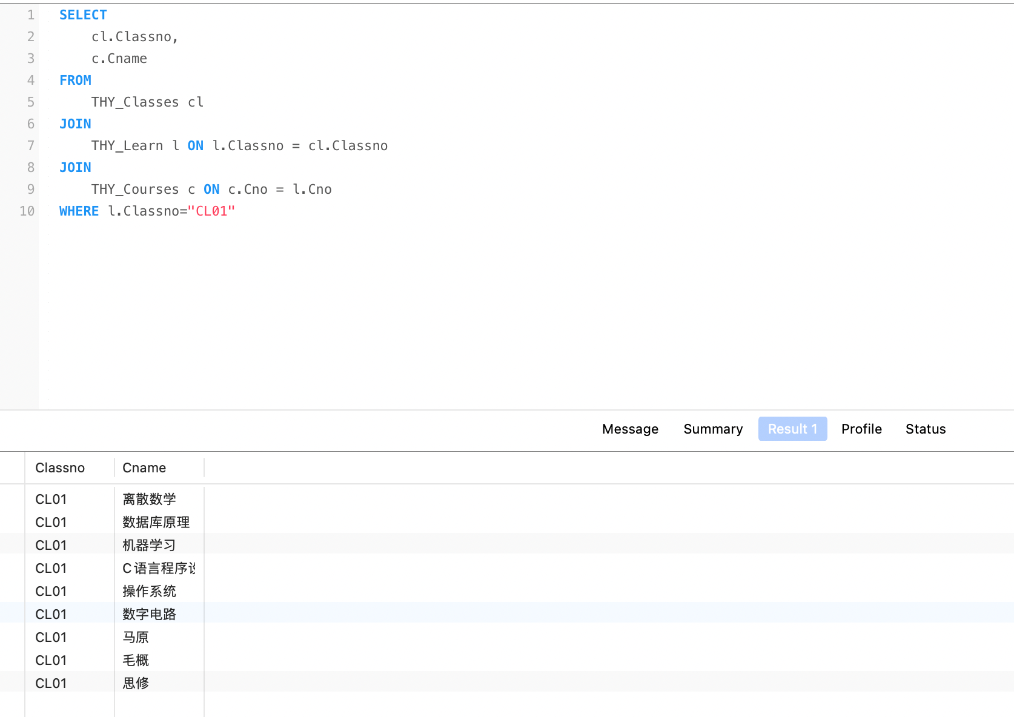
Task: Click the 思修 course cell
Action: [136, 683]
